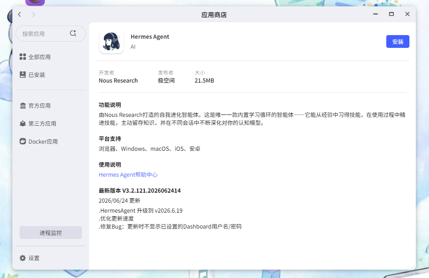429x278 pixels.
Task: Click 最新版本 V3.2.121.2026062414 text
Action: [140, 191]
